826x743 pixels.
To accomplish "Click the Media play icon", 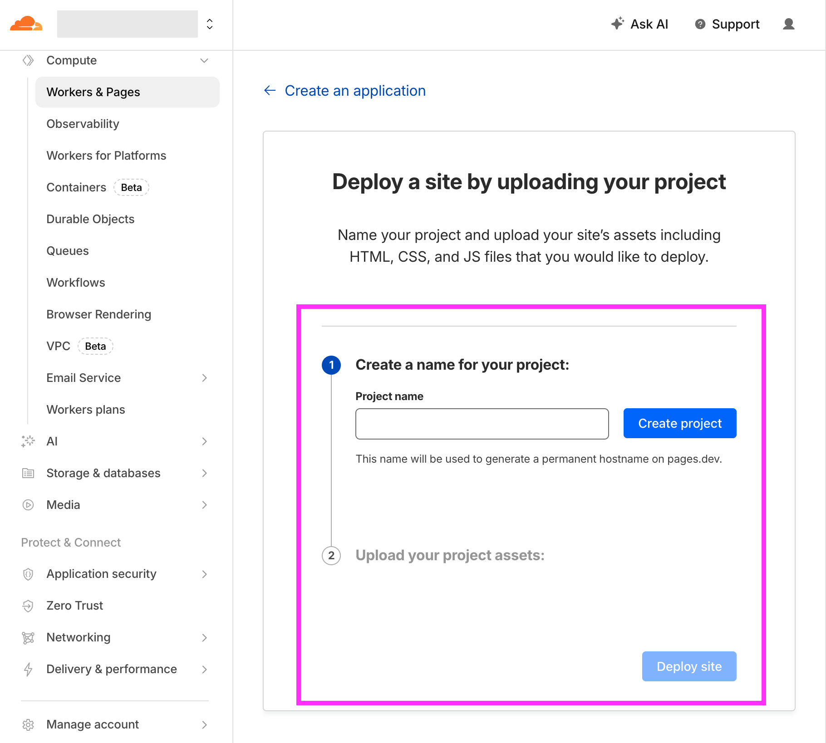I will pyautogui.click(x=28, y=504).
